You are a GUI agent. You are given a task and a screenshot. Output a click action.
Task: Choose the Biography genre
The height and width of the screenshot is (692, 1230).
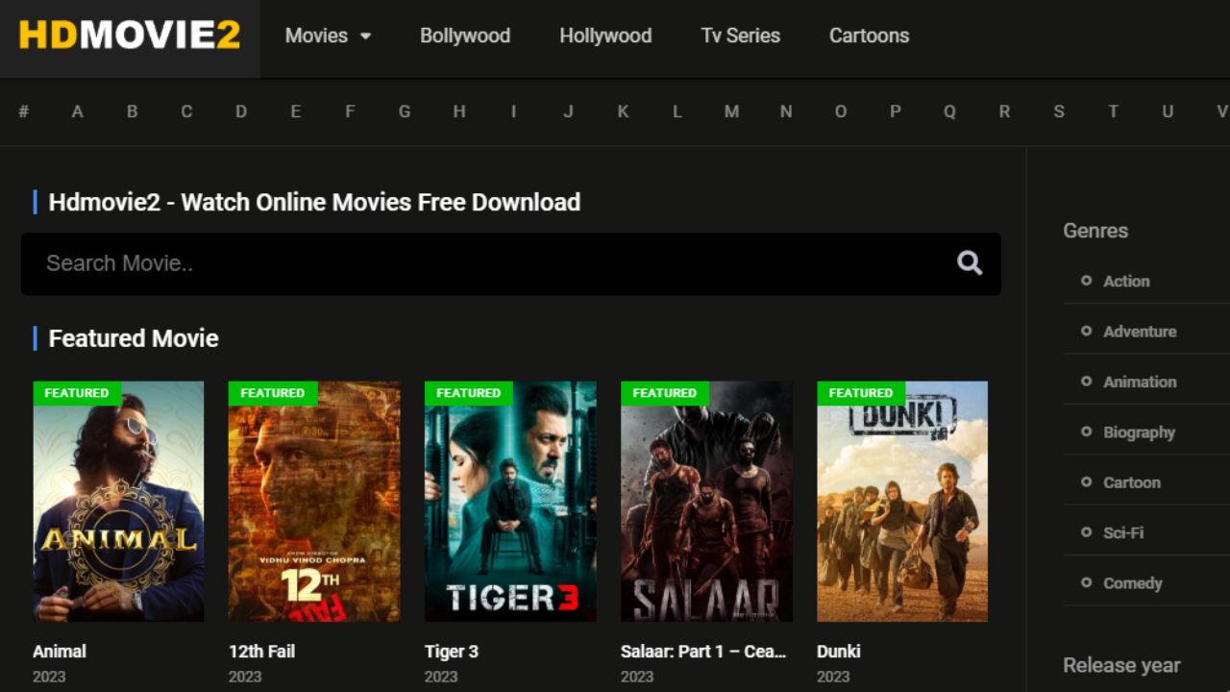pyautogui.click(x=1139, y=432)
